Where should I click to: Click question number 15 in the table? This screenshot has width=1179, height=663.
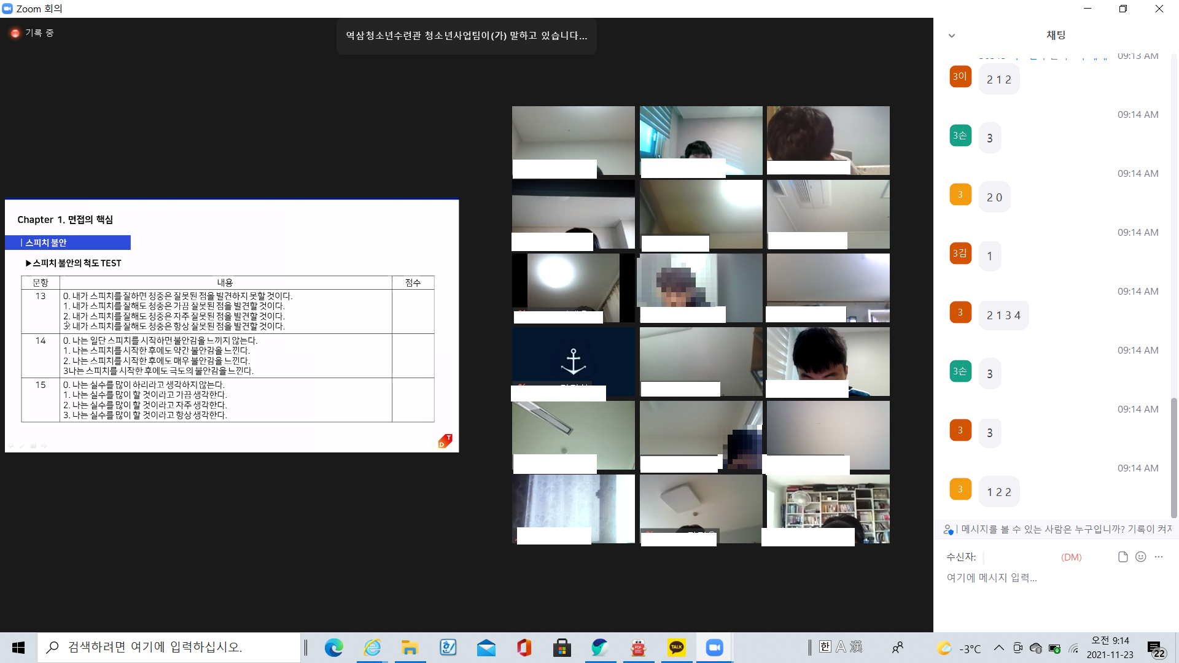[41, 385]
